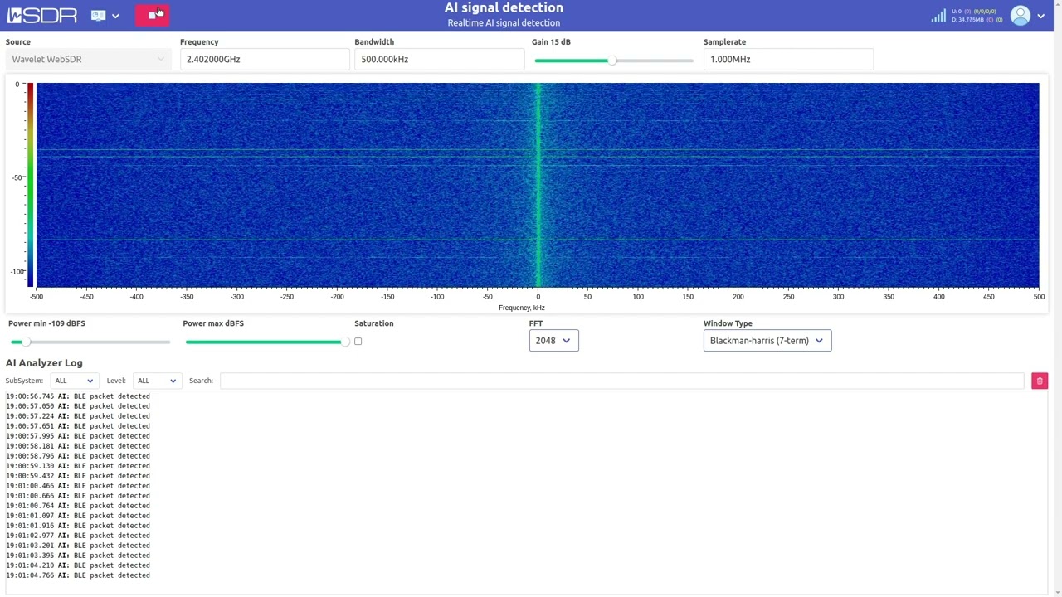Select log entry at 19:01:01.097
1062x597 pixels.
pos(78,516)
